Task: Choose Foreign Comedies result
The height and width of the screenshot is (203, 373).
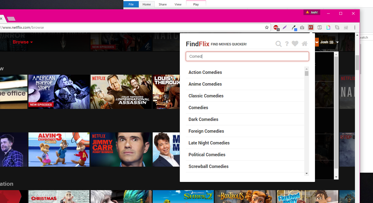Action: [x=245, y=131]
